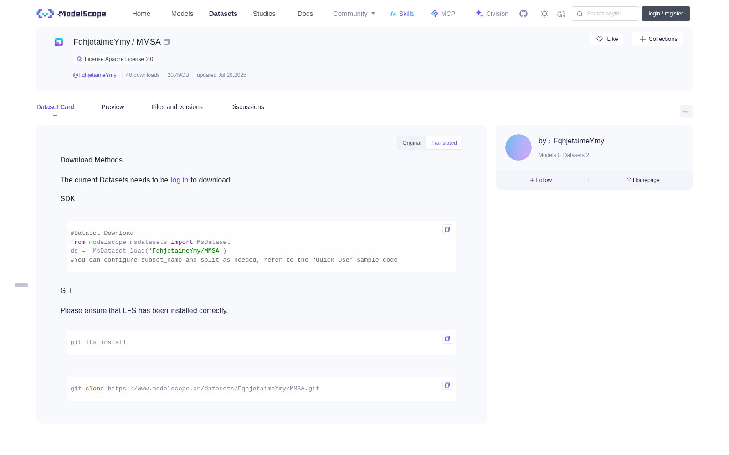Viewport: 729px width, 455px height.
Task: Open the Models menu
Action: click(182, 14)
